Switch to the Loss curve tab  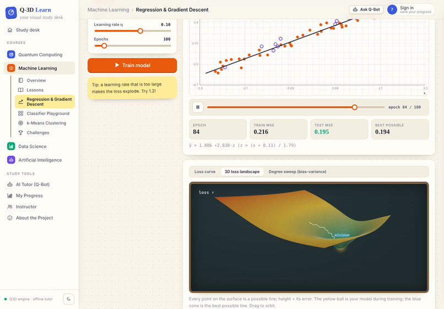[205, 172]
